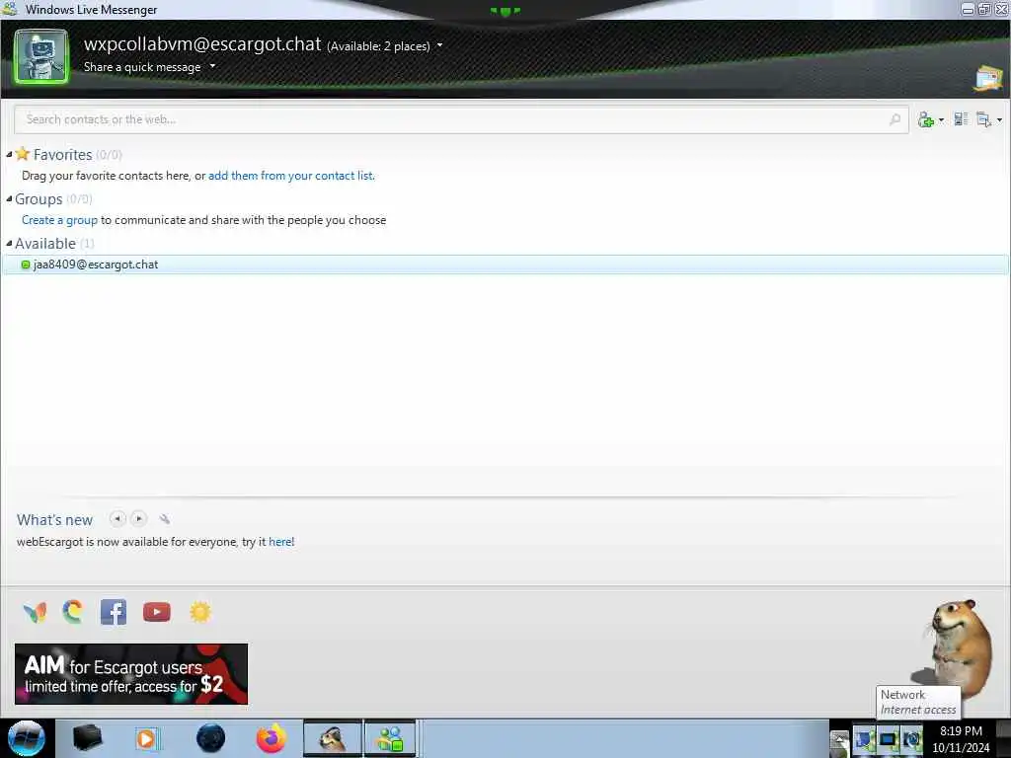1011x758 pixels.
Task: Click the Favorites star icon
Action: pos(23,153)
